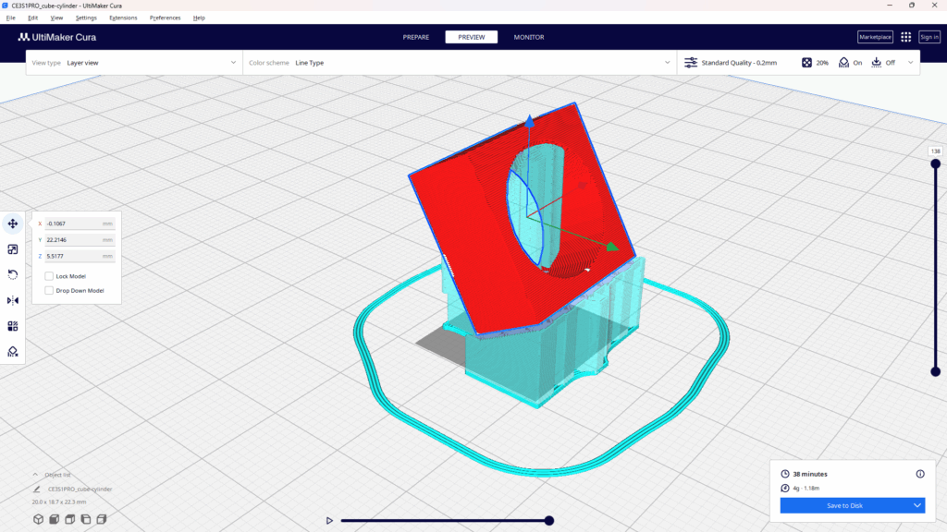
Task: Enable the Drop Down Model checkbox
Action: pos(49,290)
